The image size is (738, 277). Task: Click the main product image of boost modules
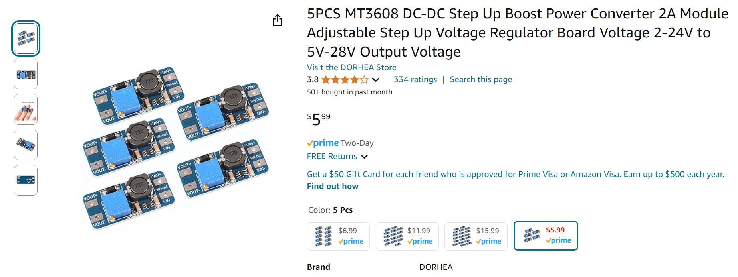pyautogui.click(x=176, y=147)
